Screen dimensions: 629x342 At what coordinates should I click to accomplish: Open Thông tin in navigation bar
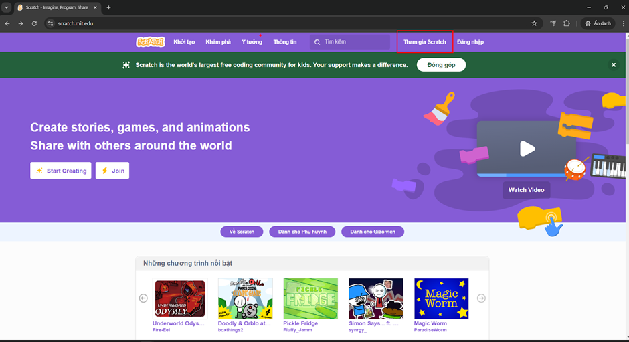coord(285,41)
